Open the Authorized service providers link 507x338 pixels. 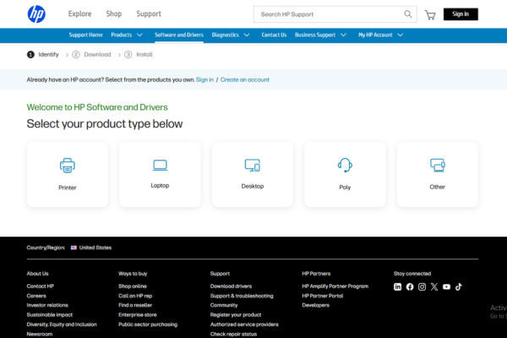pos(244,324)
